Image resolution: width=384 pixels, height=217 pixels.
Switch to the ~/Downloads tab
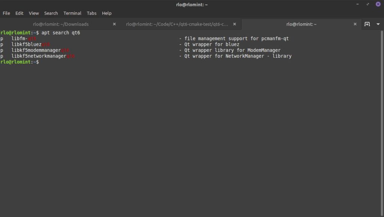[60, 24]
